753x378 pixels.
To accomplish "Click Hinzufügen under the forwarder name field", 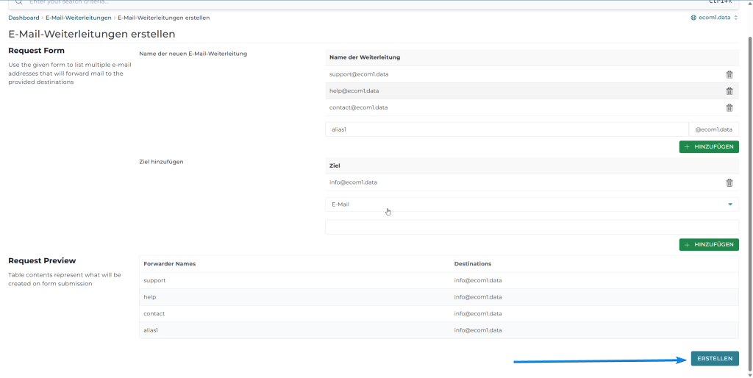I will coord(709,147).
